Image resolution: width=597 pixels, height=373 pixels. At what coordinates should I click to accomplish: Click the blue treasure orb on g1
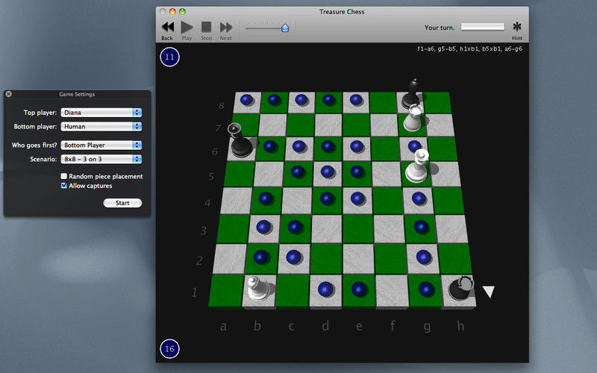click(426, 289)
